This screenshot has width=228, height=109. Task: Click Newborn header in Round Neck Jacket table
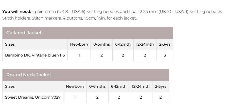pos(75,86)
